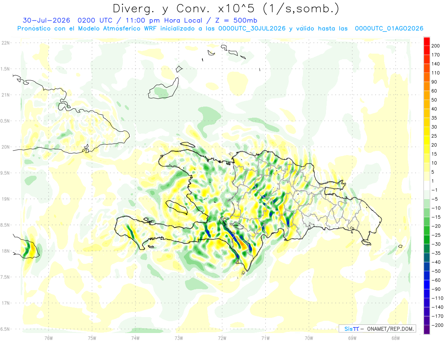
Task: Click the "74W" longitude label
Action: click(x=135, y=338)
